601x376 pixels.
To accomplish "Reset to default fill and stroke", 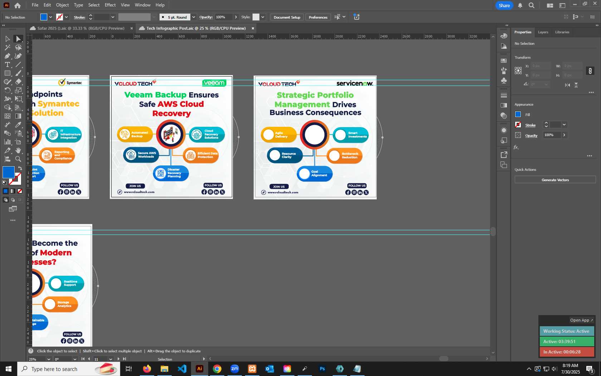I will pyautogui.click(x=4, y=183).
